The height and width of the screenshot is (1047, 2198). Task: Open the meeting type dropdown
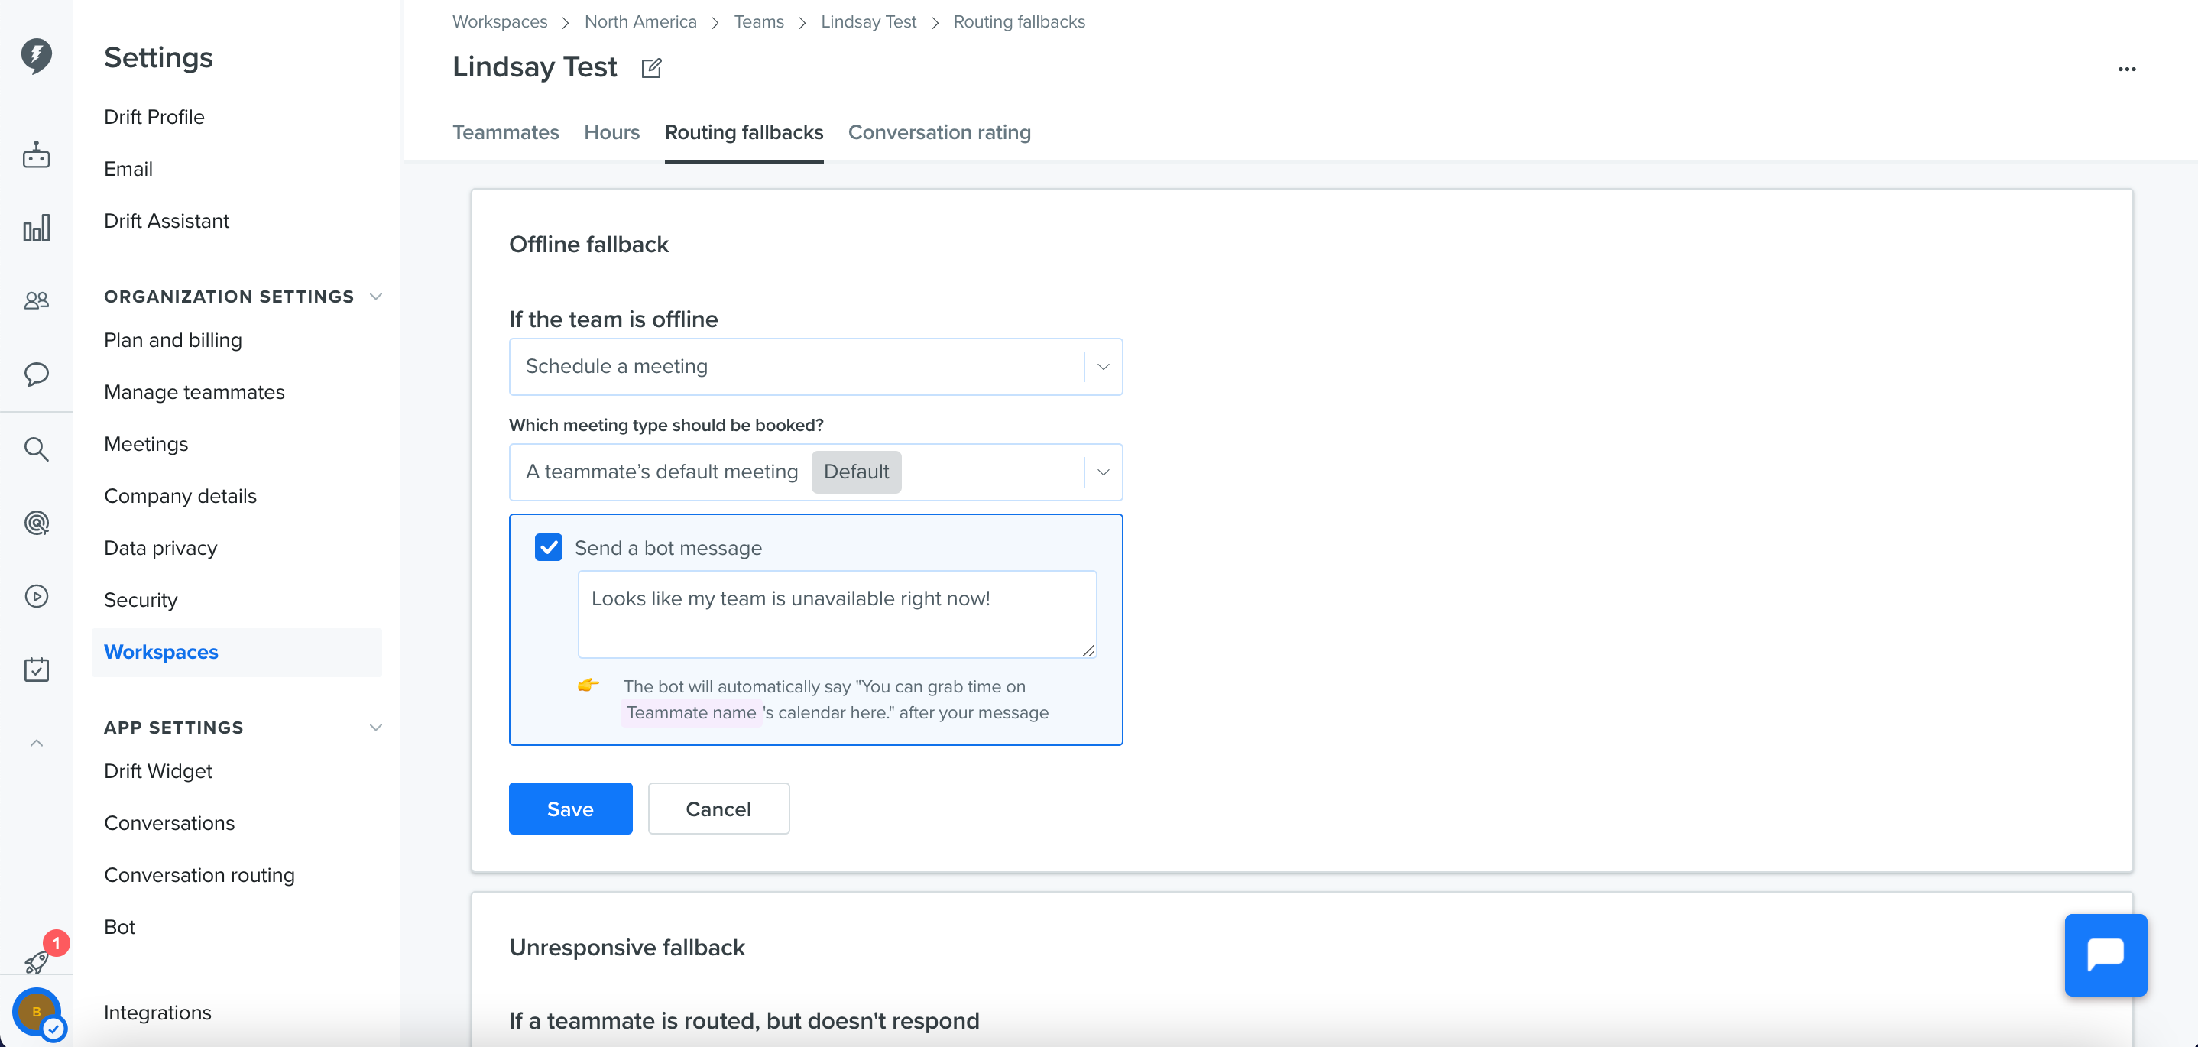[x=815, y=472]
